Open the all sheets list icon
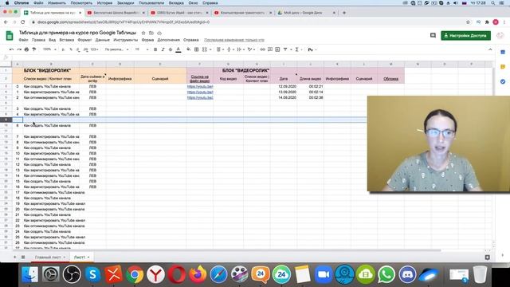510x287 pixels. coord(23,257)
